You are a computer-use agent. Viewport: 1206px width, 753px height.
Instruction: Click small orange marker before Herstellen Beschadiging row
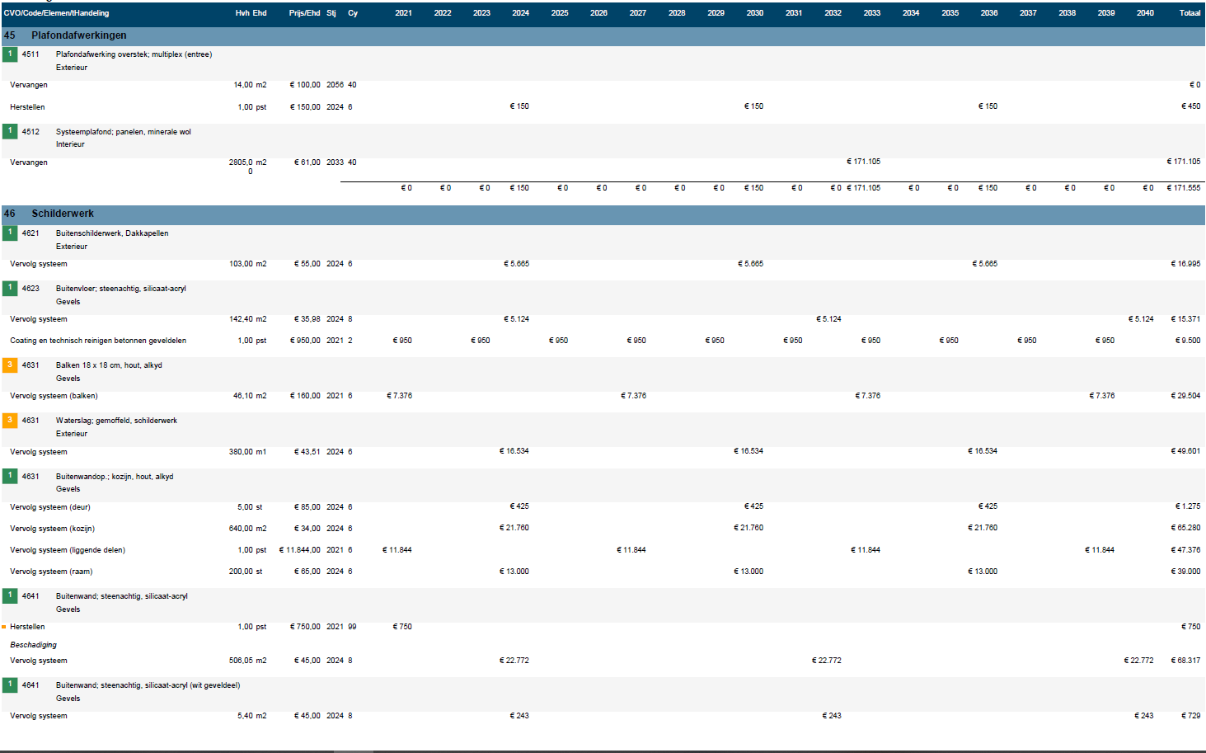[x=4, y=627]
